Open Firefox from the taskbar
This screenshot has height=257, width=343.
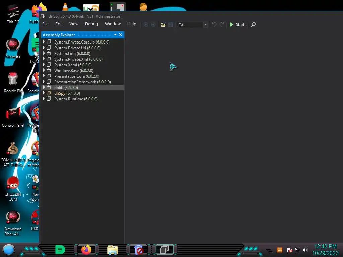click(86, 250)
